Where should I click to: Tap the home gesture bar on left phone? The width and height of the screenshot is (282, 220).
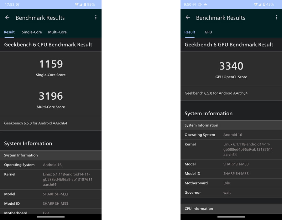tap(51, 217)
